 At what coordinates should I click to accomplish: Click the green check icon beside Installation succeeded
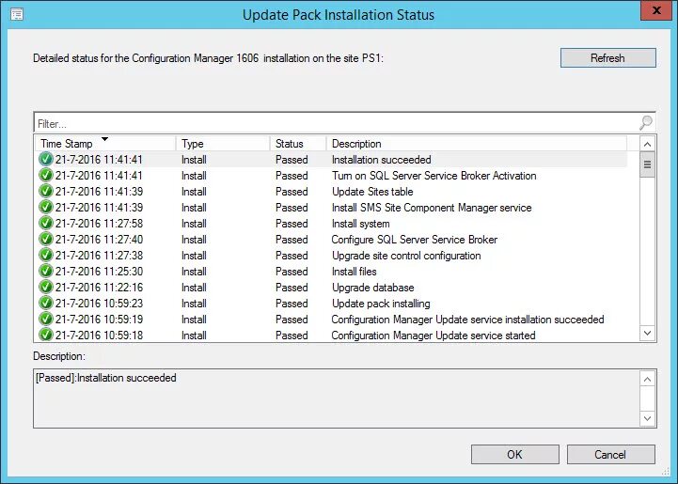[45, 160]
